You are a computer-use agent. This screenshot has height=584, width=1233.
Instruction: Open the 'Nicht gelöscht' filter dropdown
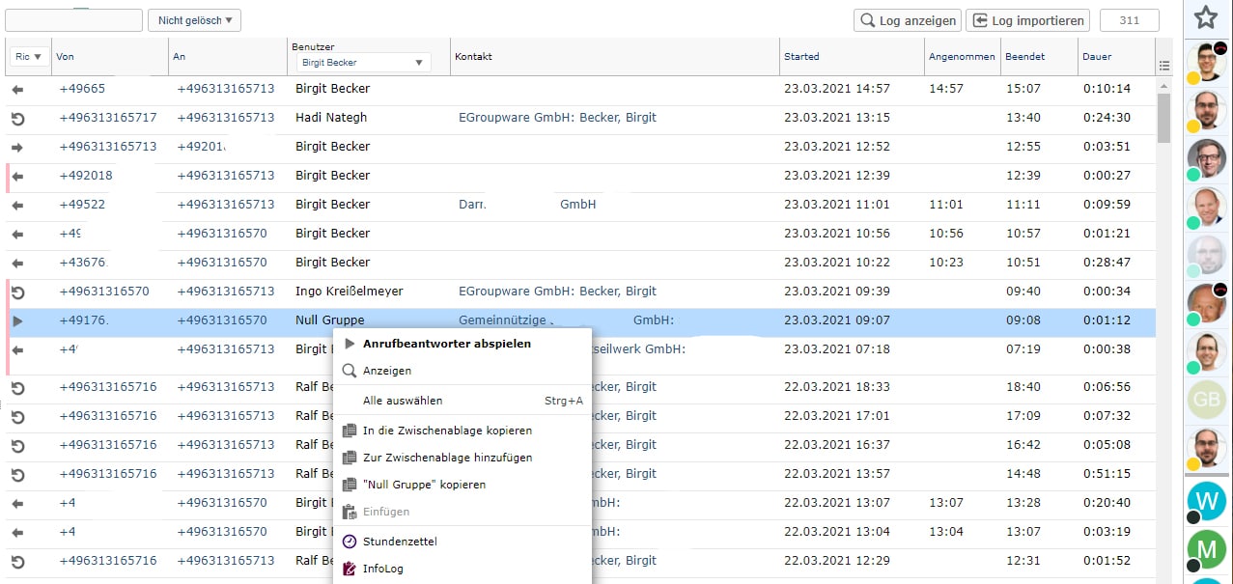click(x=194, y=20)
